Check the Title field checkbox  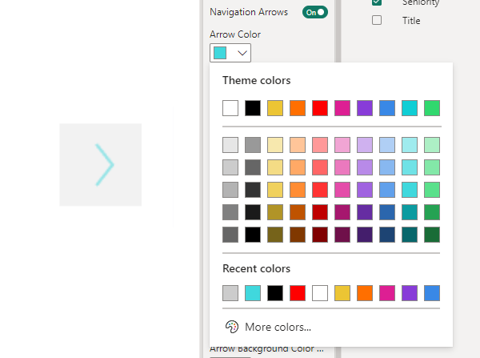pos(377,21)
